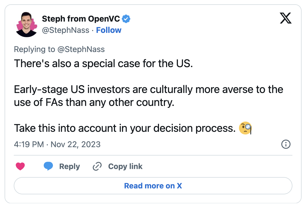
Task: Click the monocle face emoji
Action: coord(245,128)
